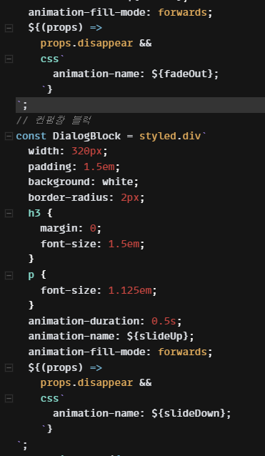
Task: Click the 'const' keyword before DialogBlock
Action: pos(31,136)
